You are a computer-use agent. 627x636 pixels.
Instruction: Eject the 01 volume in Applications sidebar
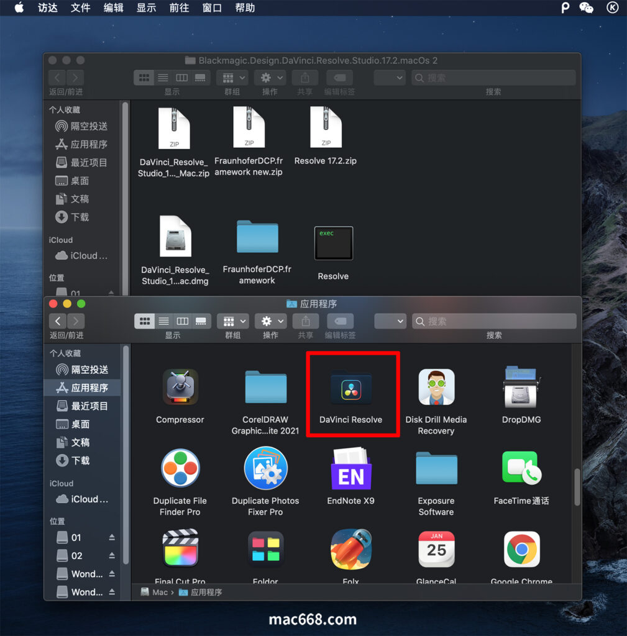(x=112, y=537)
